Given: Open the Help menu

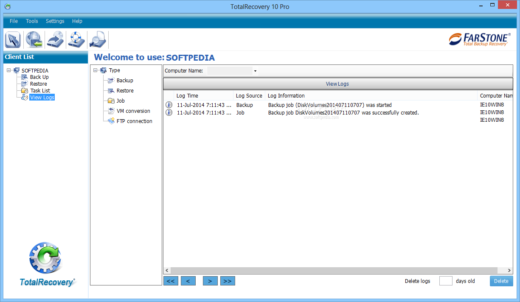Looking at the screenshot, I should [77, 21].
